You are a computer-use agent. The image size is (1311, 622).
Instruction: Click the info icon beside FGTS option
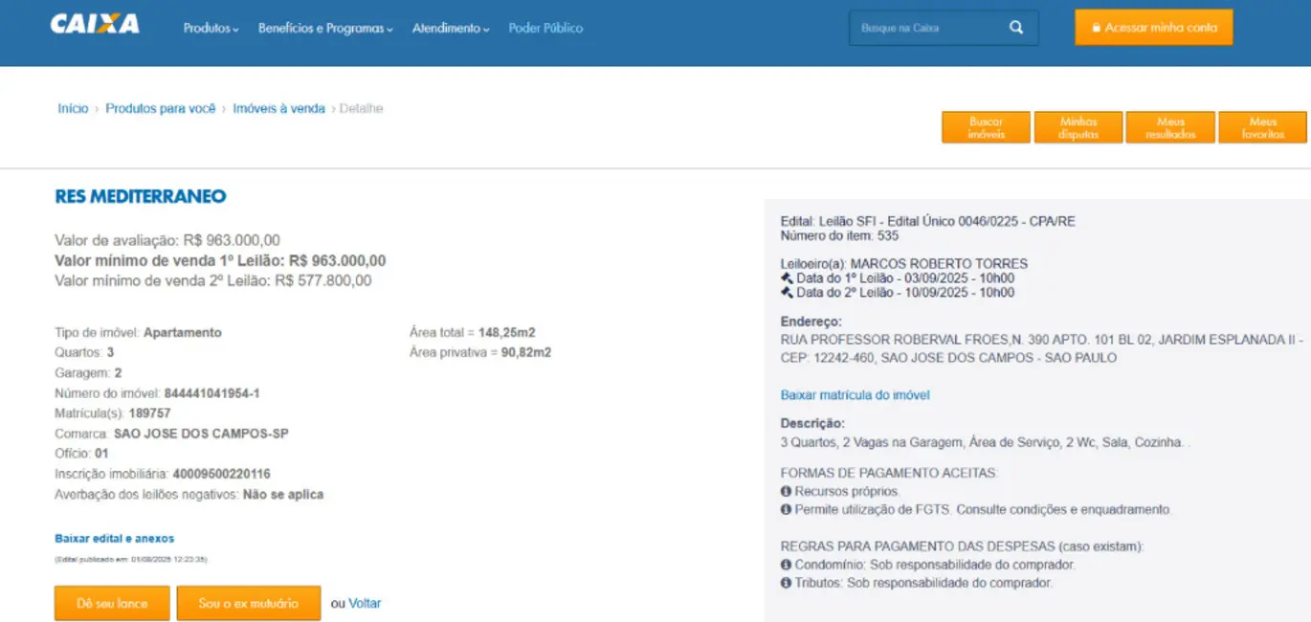click(787, 510)
